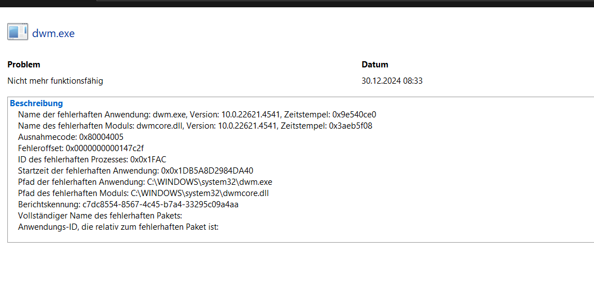Click the 'Nicht mehr funktionsfähig' problem text
594x282 pixels.
pyautogui.click(x=56, y=81)
